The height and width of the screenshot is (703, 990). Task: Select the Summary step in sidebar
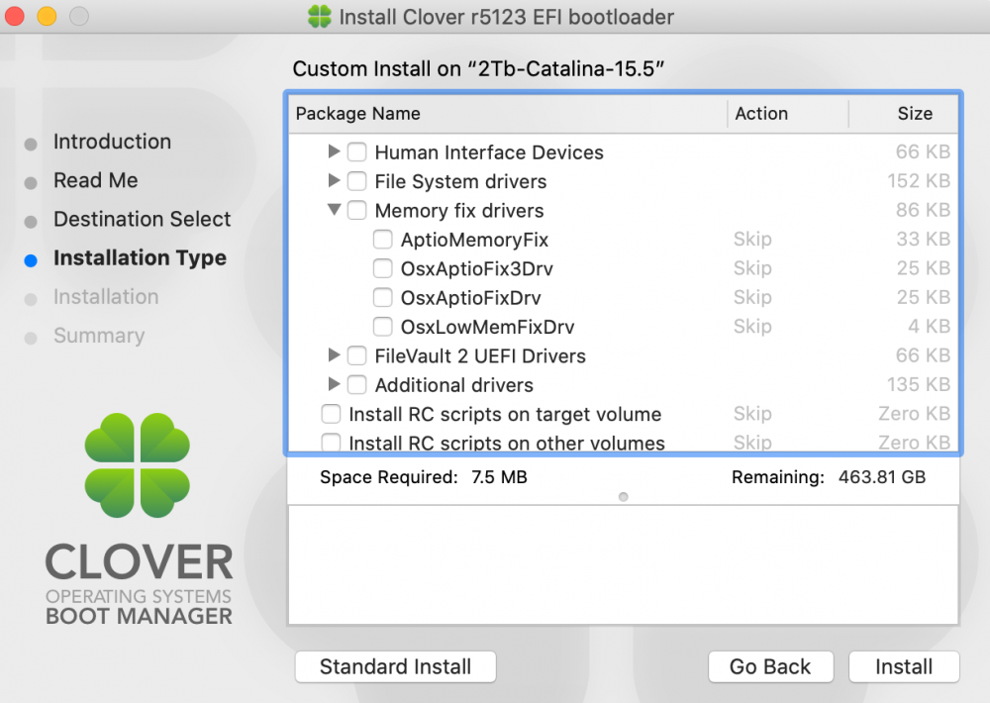pyautogui.click(x=99, y=336)
